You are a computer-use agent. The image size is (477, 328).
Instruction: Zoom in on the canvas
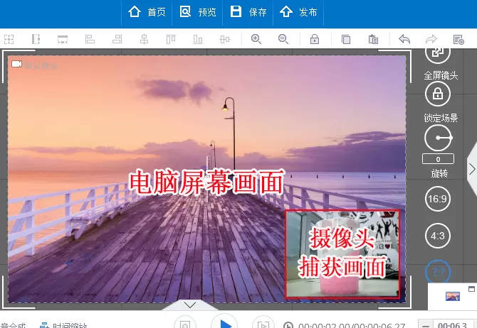(x=256, y=39)
